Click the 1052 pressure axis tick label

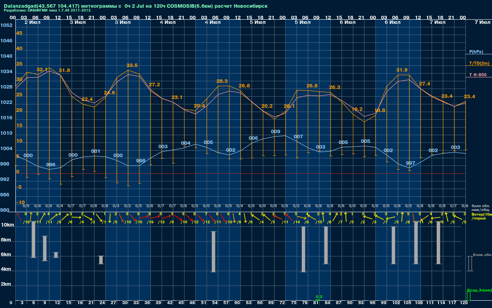click(6, 25)
